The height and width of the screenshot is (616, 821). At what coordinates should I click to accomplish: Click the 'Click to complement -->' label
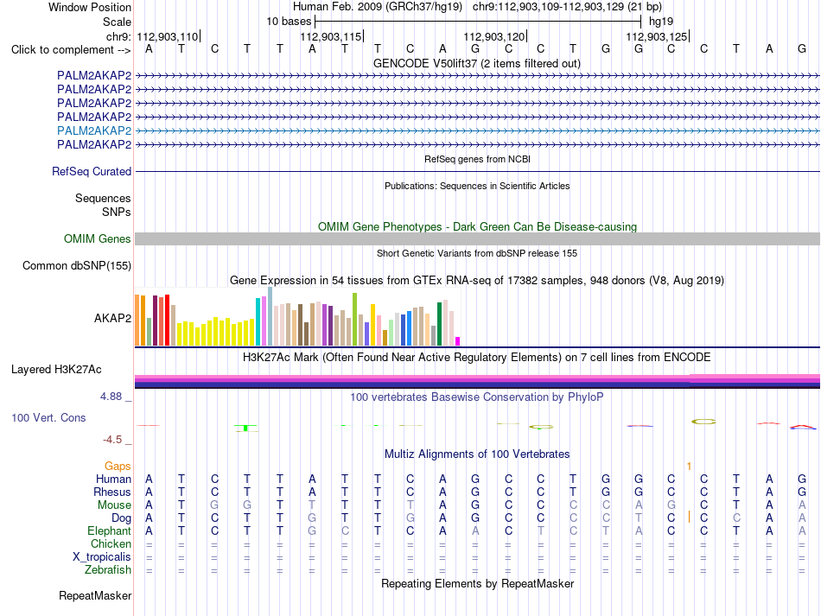coord(71,50)
